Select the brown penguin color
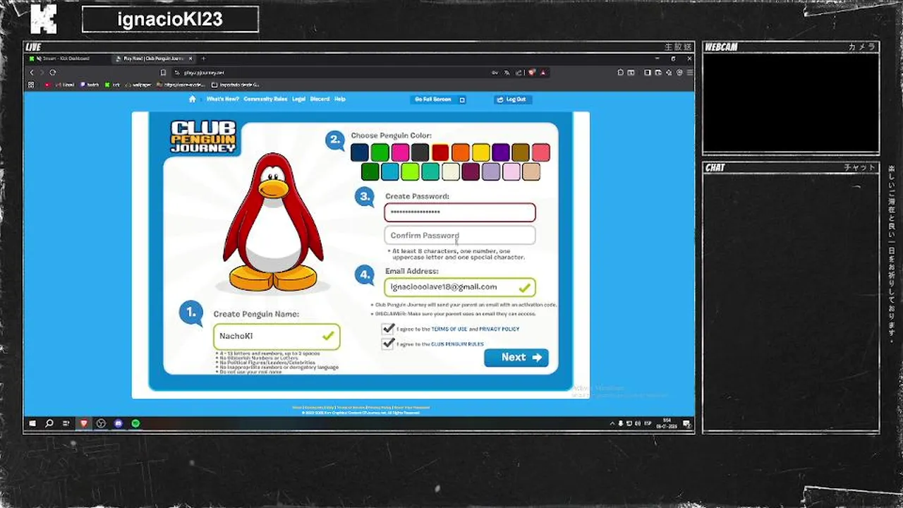Image resolution: width=903 pixels, height=508 pixels. (521, 152)
